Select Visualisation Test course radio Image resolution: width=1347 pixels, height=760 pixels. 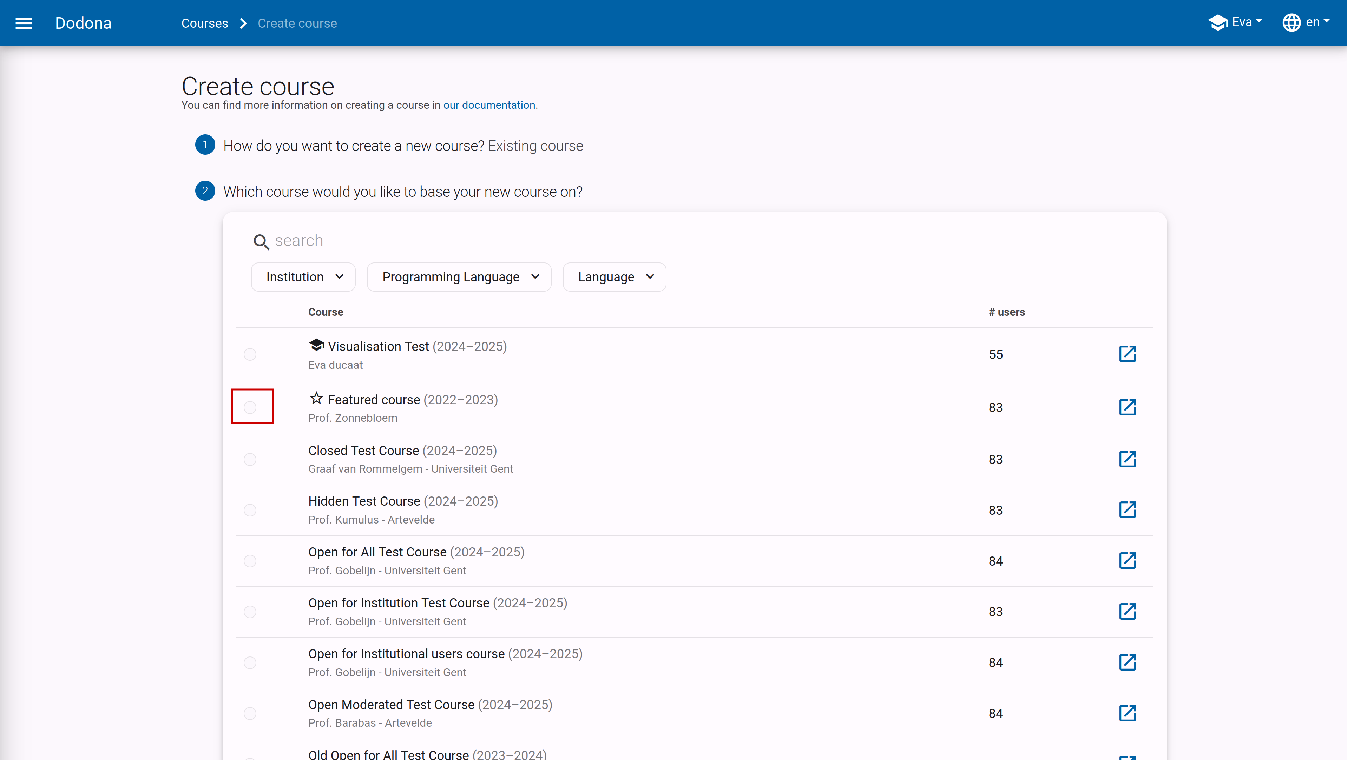point(250,354)
